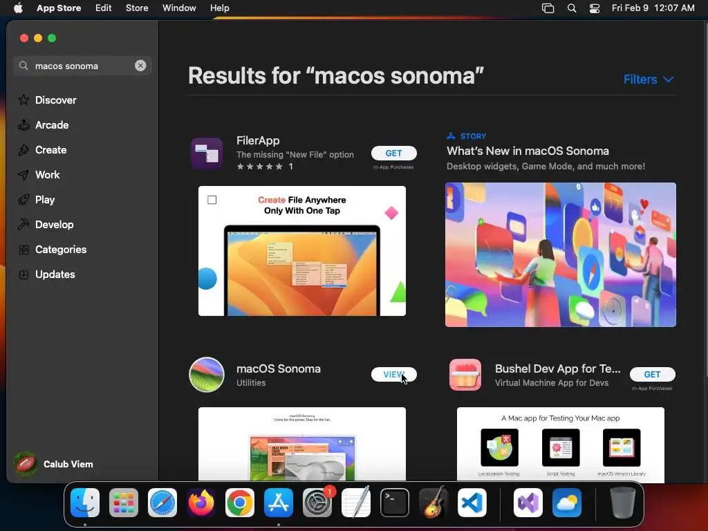Click Spotlight search in menu bar
This screenshot has width=708, height=531.
point(572,8)
